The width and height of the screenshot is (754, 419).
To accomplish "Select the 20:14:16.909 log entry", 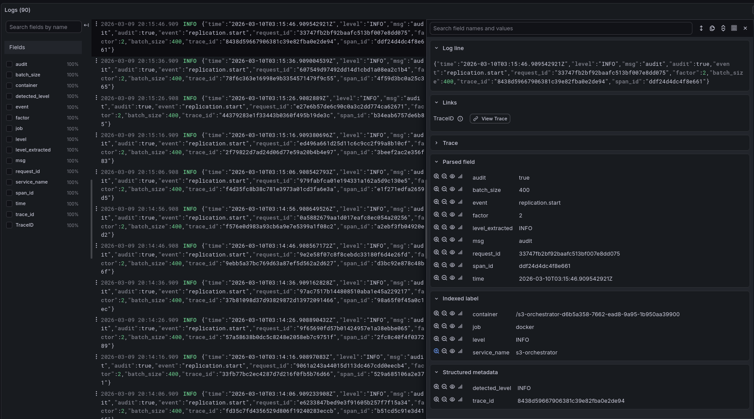I will click(x=262, y=370).
